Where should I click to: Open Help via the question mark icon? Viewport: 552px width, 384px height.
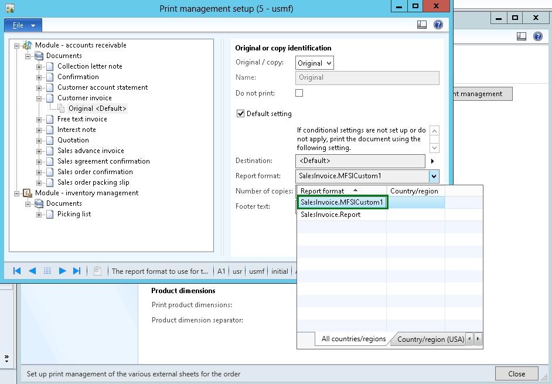[x=437, y=25]
